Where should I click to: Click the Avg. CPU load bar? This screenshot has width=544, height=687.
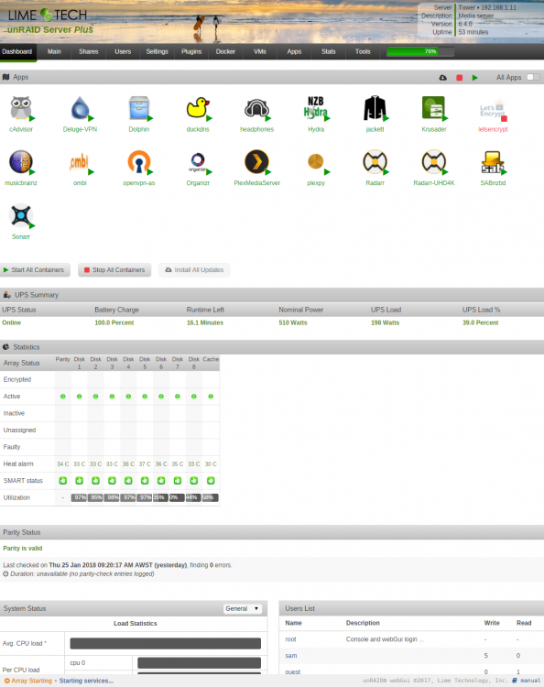[166, 643]
